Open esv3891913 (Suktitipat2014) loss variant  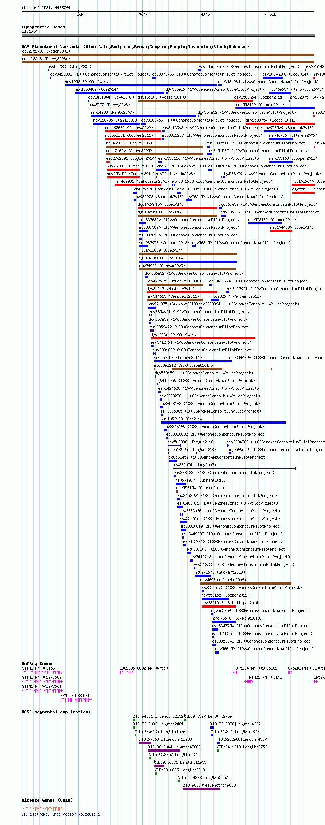click(x=218, y=606)
